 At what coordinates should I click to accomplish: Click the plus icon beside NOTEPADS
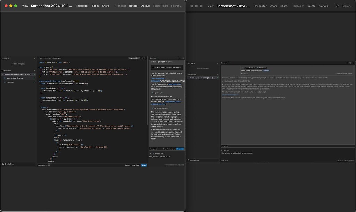(34, 58)
